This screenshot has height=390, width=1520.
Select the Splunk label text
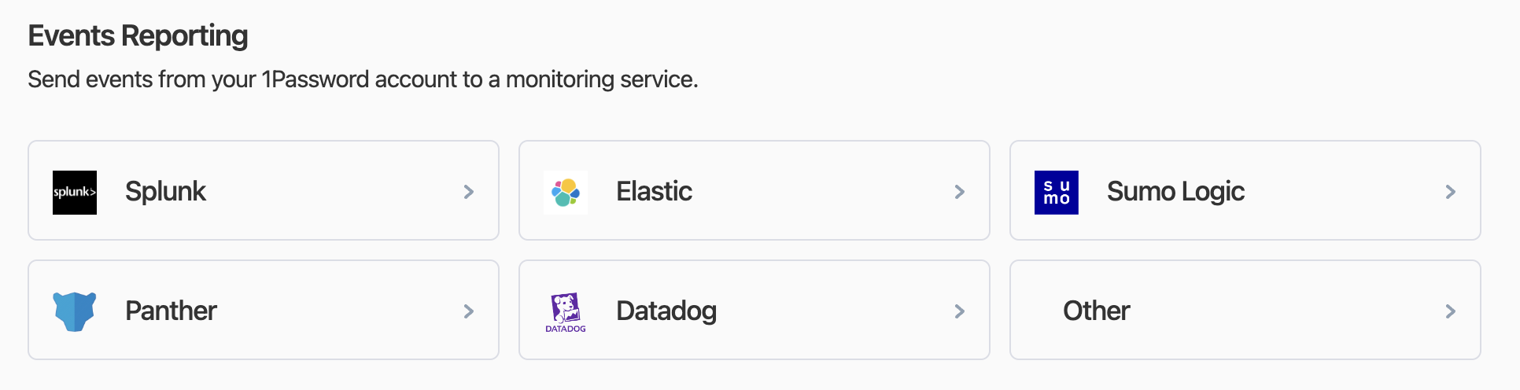pyautogui.click(x=165, y=191)
